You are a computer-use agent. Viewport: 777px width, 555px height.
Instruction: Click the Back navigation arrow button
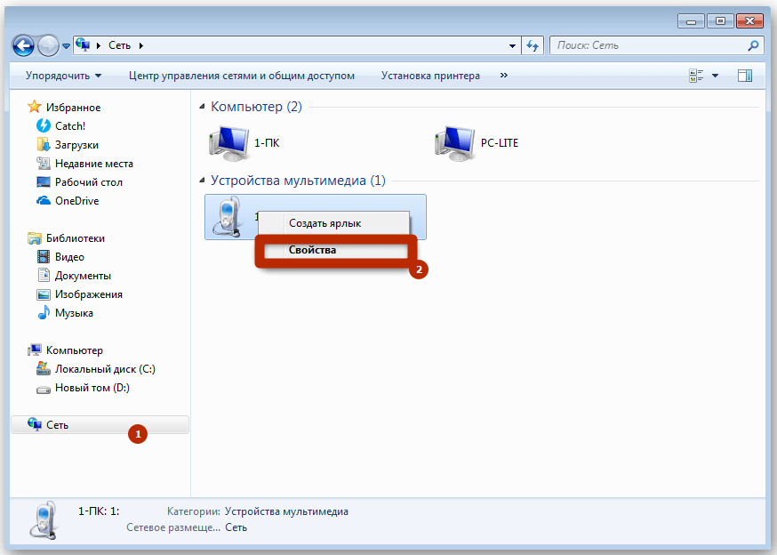(24, 45)
